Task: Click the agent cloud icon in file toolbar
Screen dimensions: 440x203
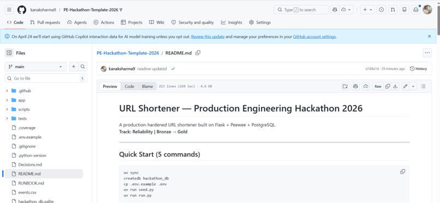Action: 366,86
